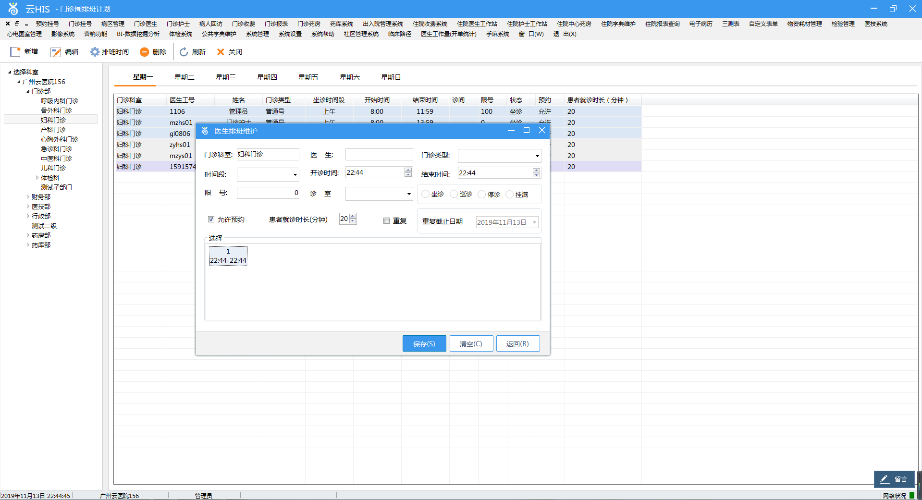Click the orange X 关闭 toolbar icon
Image resolution: width=922 pixels, height=500 pixels.
pos(221,52)
